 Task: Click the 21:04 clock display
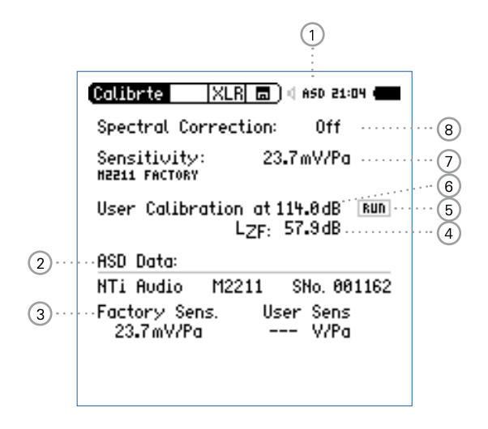[x=352, y=94]
